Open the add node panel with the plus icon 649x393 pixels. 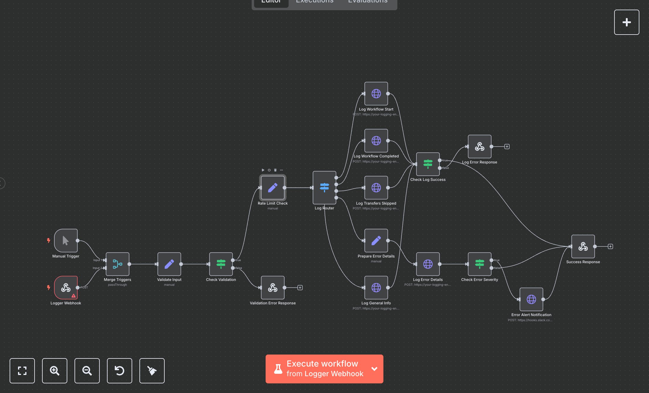point(626,22)
